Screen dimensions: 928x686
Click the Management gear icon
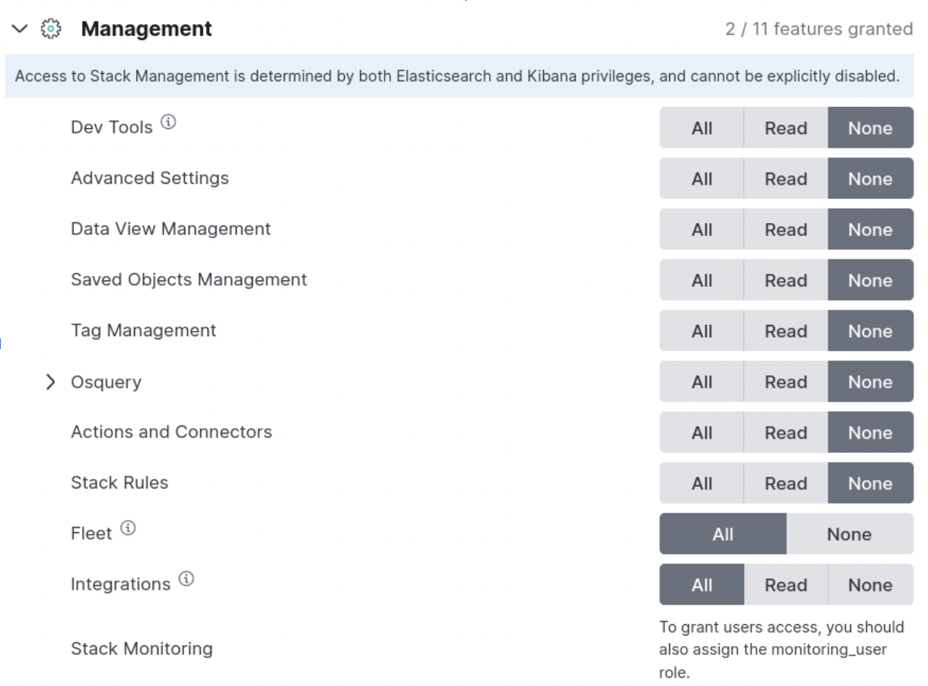[51, 29]
